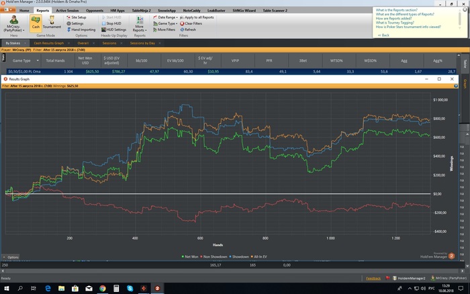Sort by the VPIP column header

point(235,60)
